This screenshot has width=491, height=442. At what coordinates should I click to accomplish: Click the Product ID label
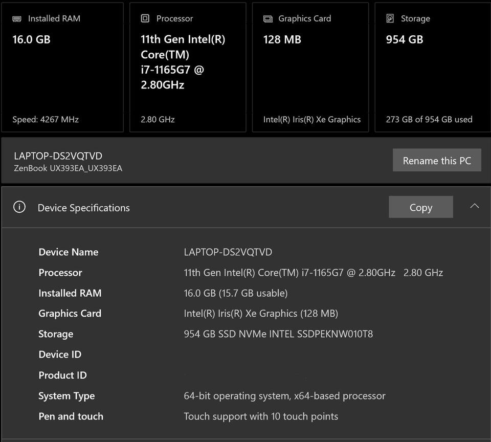[x=62, y=375]
